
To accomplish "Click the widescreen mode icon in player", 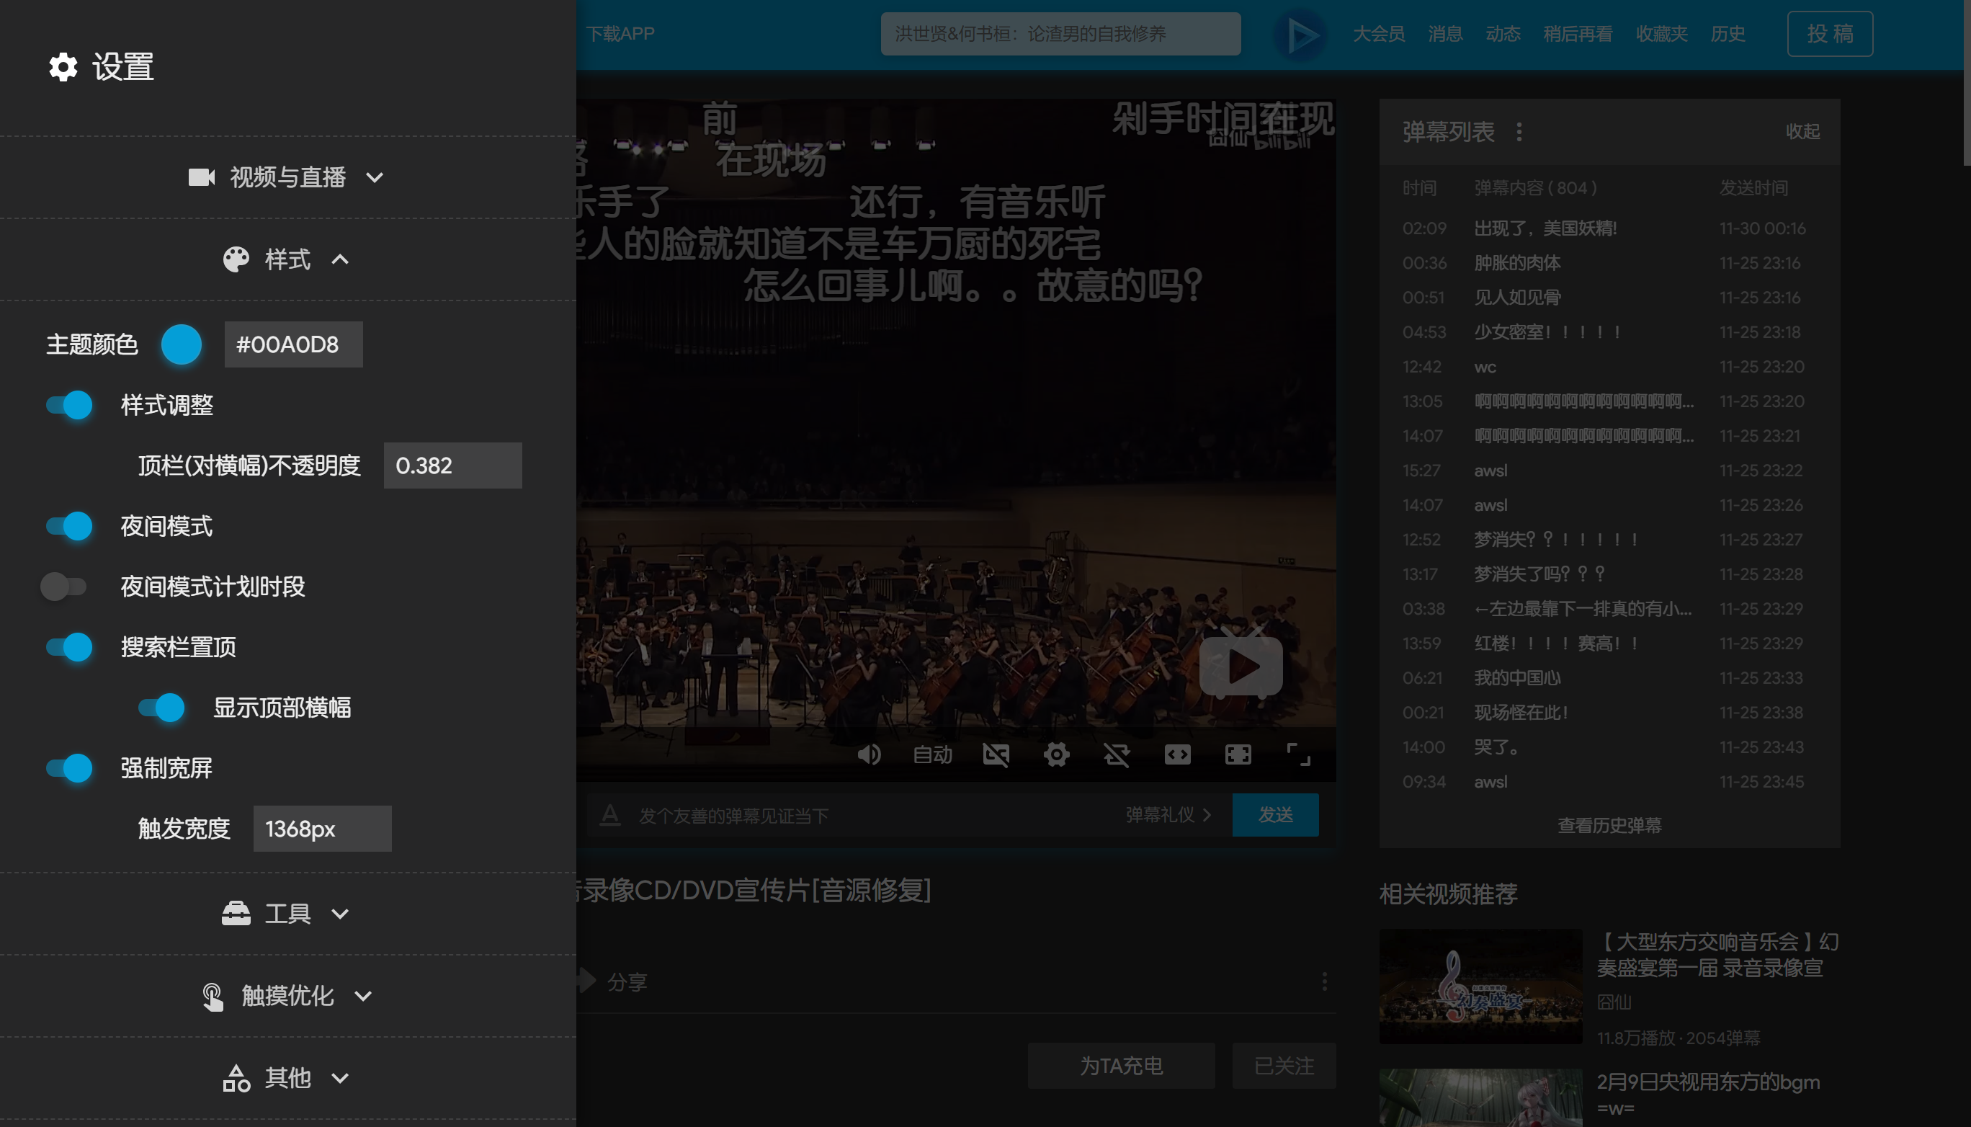I will [x=1177, y=754].
